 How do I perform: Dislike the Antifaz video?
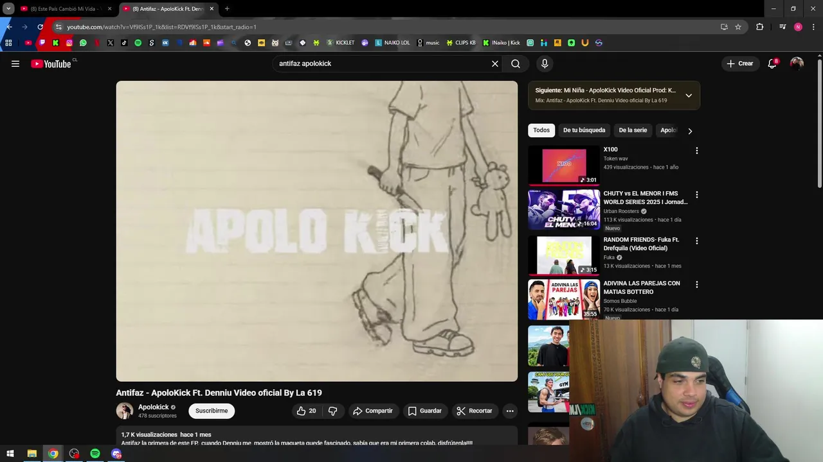[x=332, y=411]
